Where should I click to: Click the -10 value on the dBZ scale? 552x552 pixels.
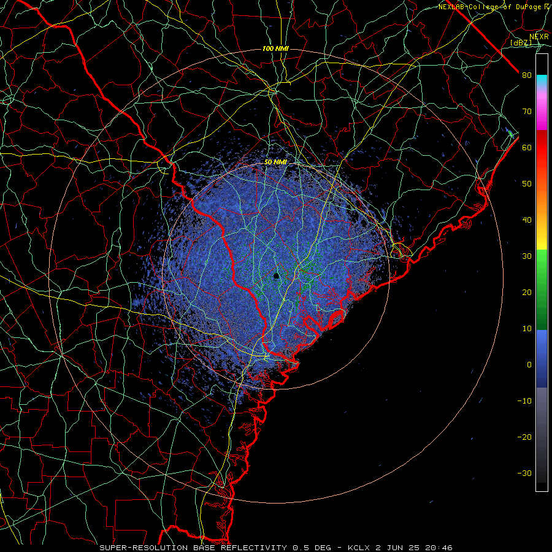[524, 401]
